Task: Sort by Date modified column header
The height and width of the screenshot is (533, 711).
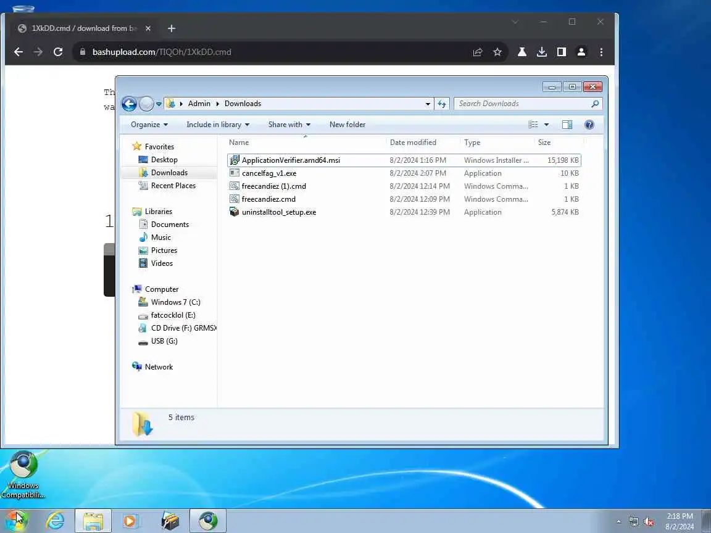Action: (413, 143)
